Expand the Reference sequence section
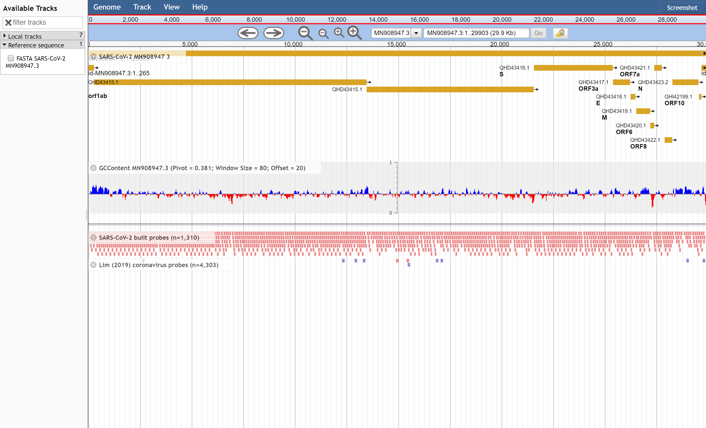The width and height of the screenshot is (706, 428). pyautogui.click(x=5, y=45)
